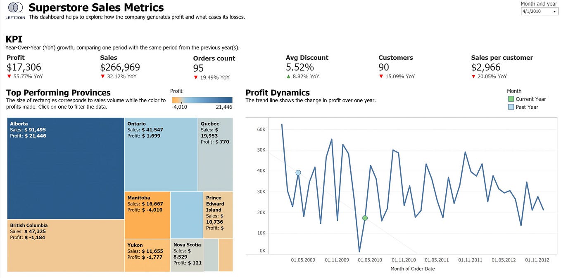The width and height of the screenshot is (561, 278).
Task: Click the KPI section heading
Action: tap(14, 39)
